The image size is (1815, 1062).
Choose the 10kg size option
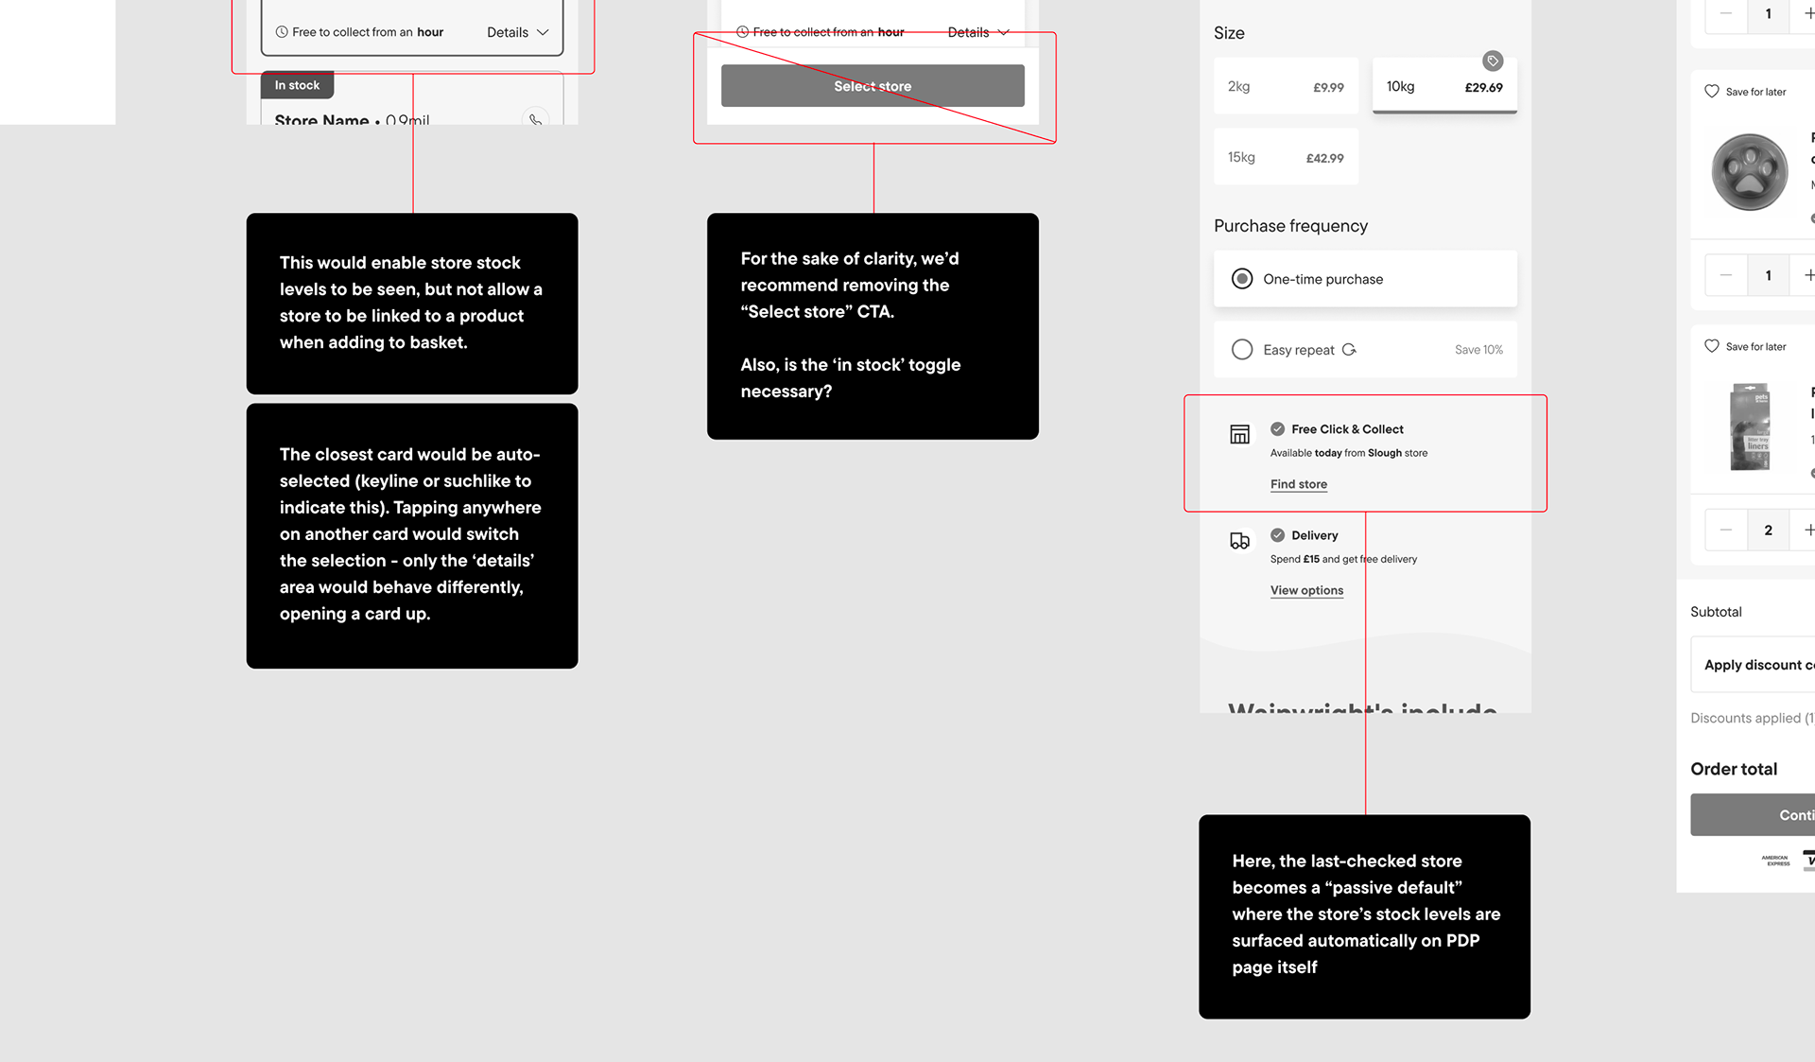[1444, 87]
